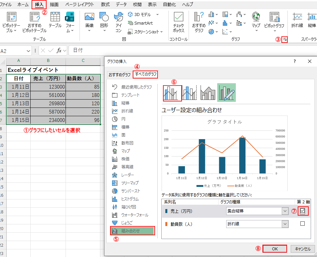Enable secondary axis for 動員数（人）
Screen dimensions: 317x257
pos(302,224)
